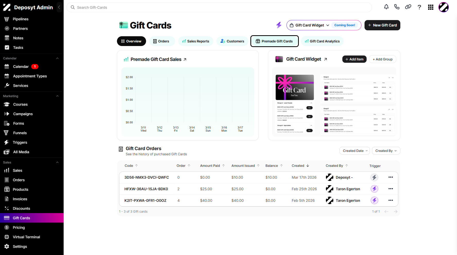
Task: Go to previous page of gift cards
Action: click(386, 212)
